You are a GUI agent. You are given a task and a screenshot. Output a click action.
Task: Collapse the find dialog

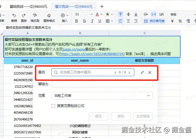(142, 72)
